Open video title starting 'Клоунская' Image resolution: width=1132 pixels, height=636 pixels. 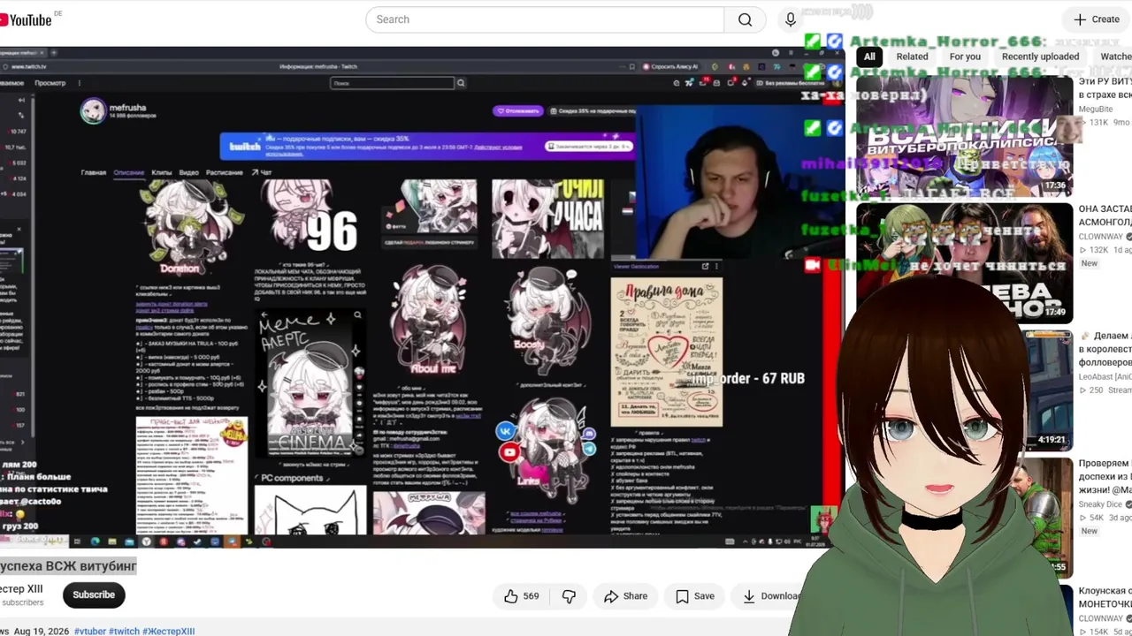point(1105,597)
